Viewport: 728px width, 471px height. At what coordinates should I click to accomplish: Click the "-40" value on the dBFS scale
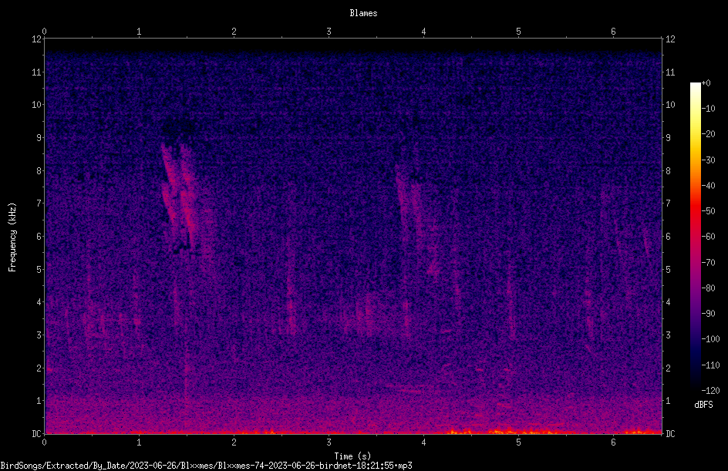[708, 186]
